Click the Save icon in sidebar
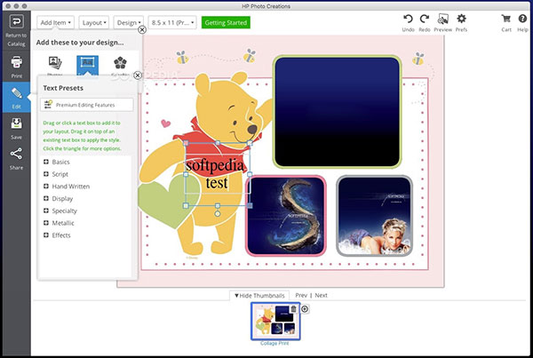This screenshot has height=358, width=533. [16, 123]
